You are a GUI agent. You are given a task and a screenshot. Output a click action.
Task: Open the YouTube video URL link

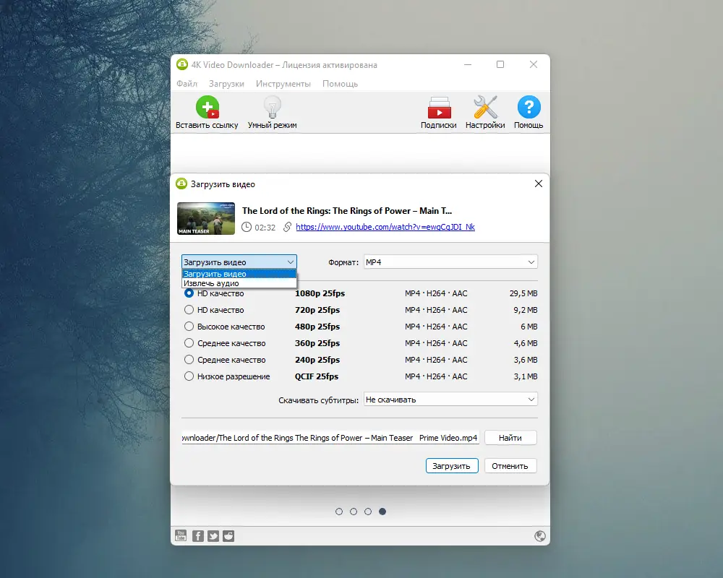pos(385,227)
